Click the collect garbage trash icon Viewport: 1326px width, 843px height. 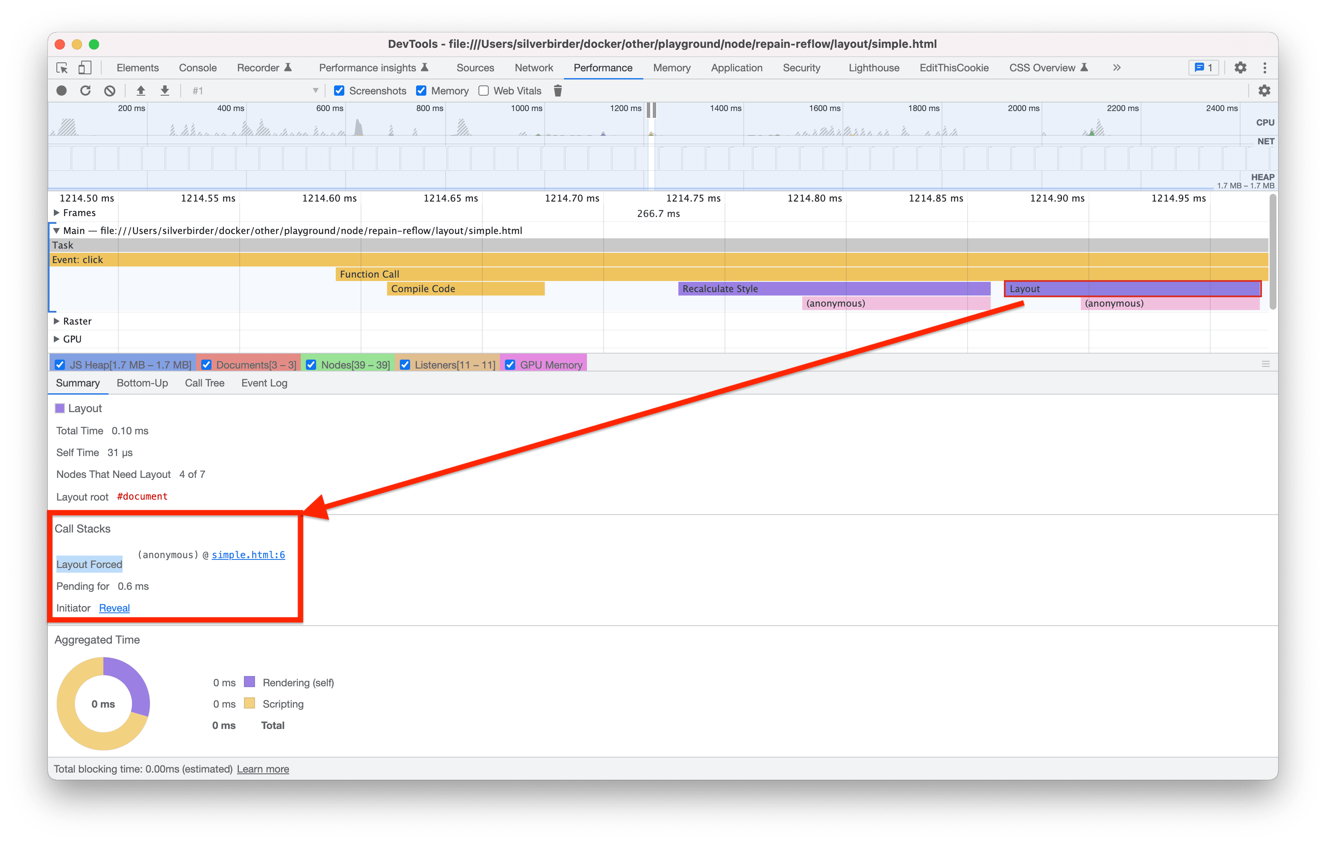[557, 91]
